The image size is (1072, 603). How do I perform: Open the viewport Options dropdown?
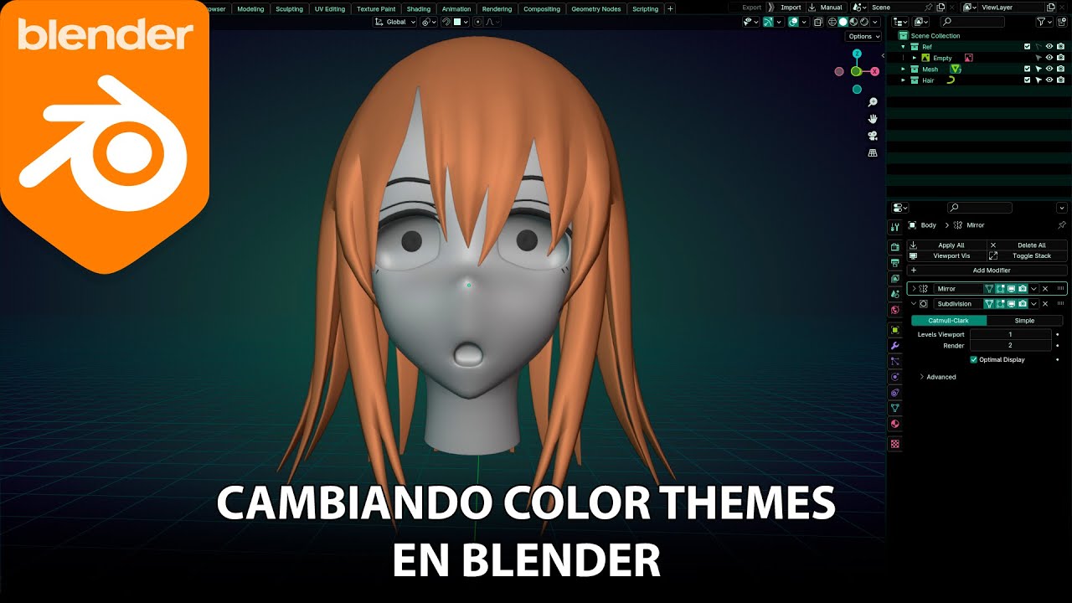864,36
